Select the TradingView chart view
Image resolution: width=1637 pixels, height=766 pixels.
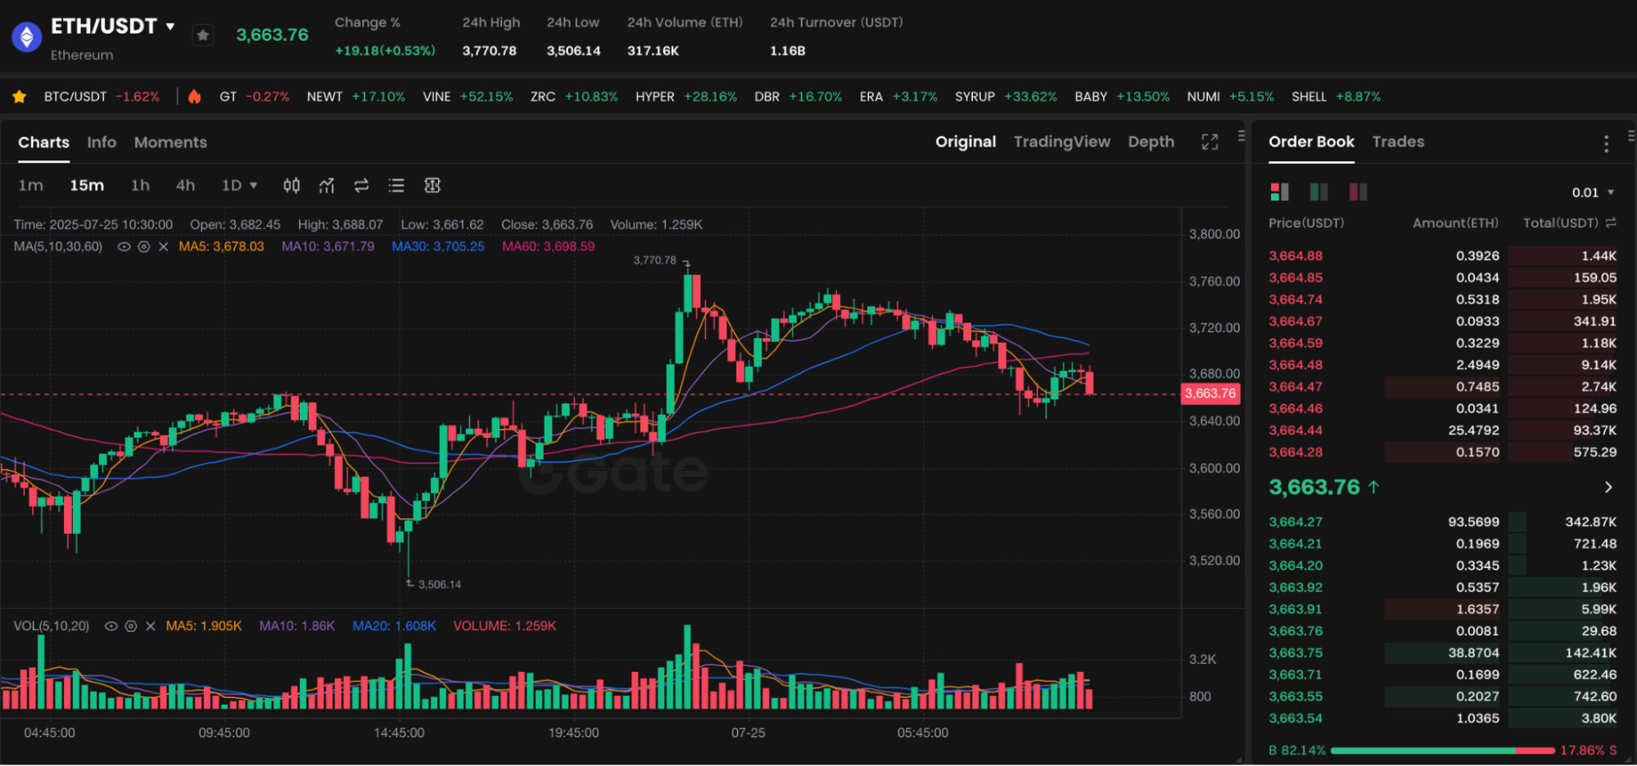[1061, 142]
